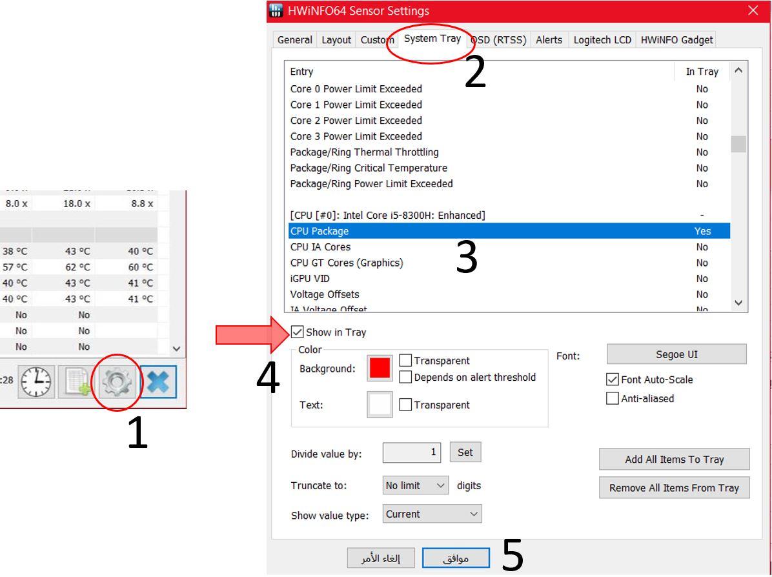Toggle the Font Auto-Scale checkbox
The height and width of the screenshot is (577, 772).
pos(613,380)
